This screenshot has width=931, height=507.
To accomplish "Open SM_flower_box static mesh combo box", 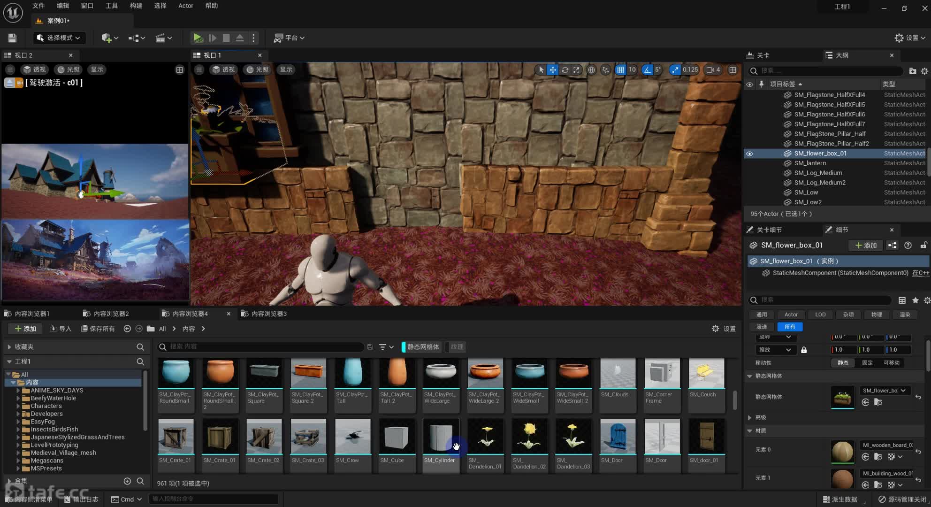I will tap(884, 391).
